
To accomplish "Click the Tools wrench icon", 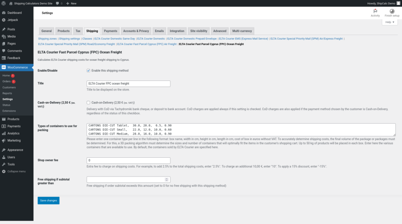I will click(4, 164).
